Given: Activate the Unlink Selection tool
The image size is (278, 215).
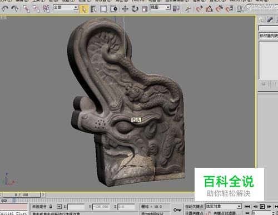Looking at the screenshot, I should [36, 9].
